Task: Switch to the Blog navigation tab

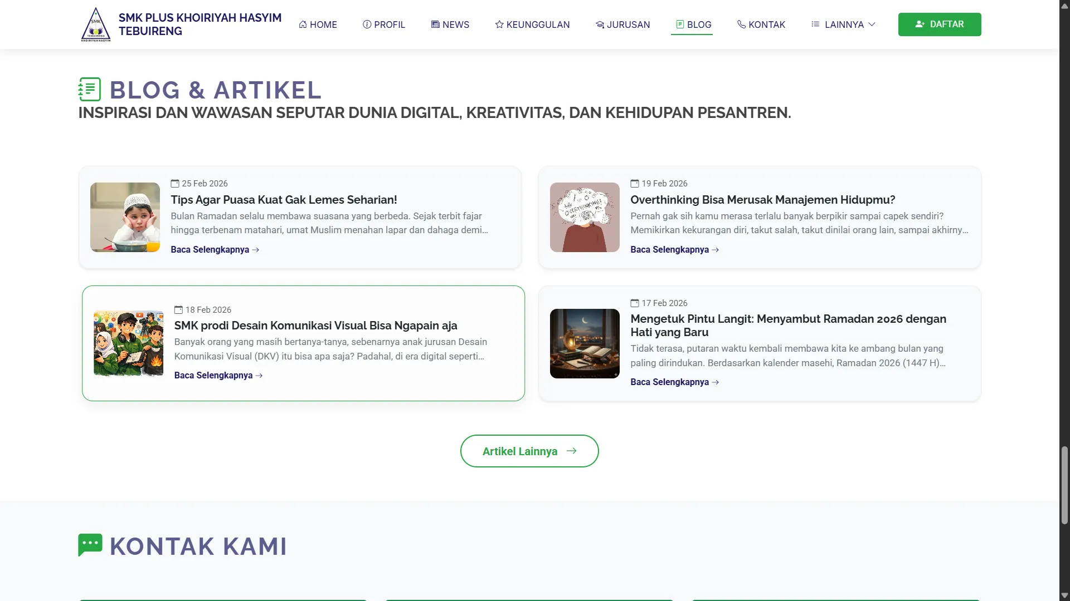Action: click(x=692, y=24)
